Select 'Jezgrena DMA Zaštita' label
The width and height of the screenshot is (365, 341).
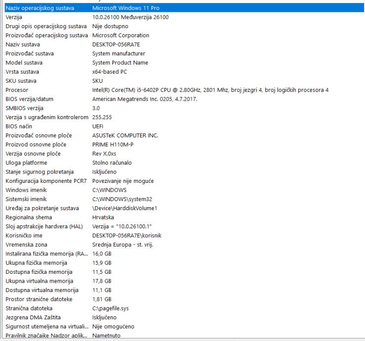(33, 317)
